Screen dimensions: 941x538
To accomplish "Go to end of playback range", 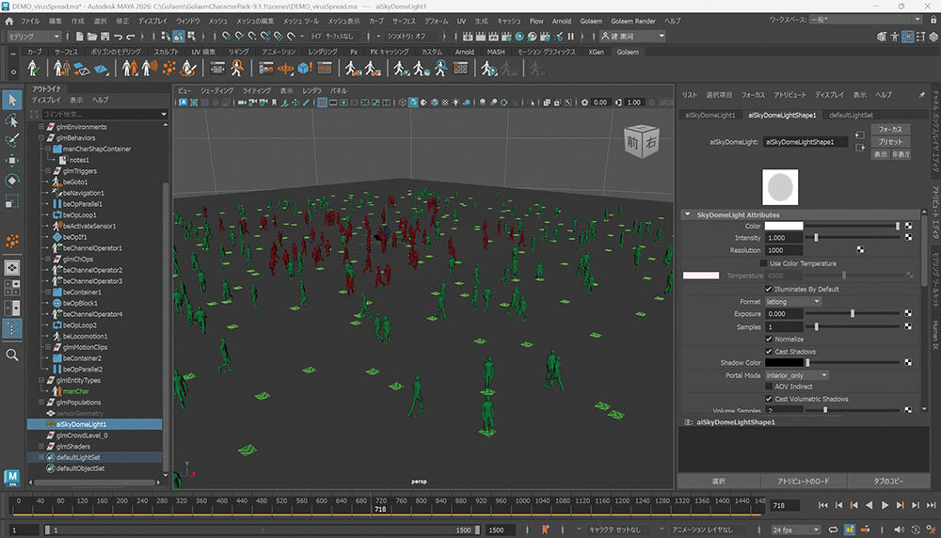I will click(x=931, y=505).
